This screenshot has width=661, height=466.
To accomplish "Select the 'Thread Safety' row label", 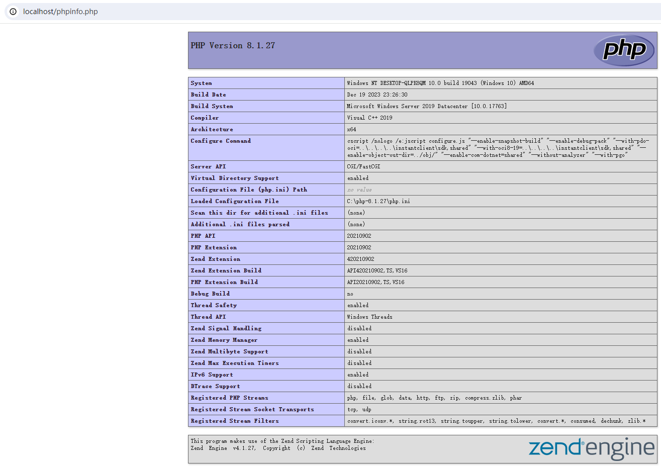I will (x=214, y=306).
